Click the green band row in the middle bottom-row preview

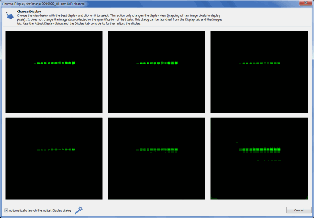pyautogui.click(x=157, y=149)
